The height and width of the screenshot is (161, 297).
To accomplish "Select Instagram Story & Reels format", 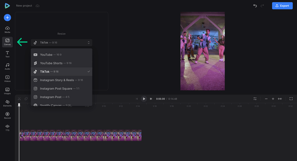I will click(x=62, y=80).
